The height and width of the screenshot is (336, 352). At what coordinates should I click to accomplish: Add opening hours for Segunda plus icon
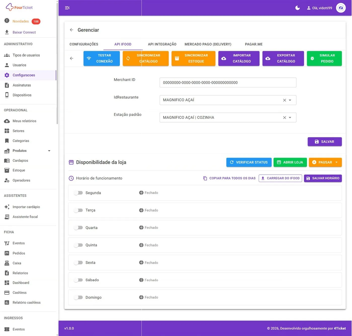coord(141,193)
